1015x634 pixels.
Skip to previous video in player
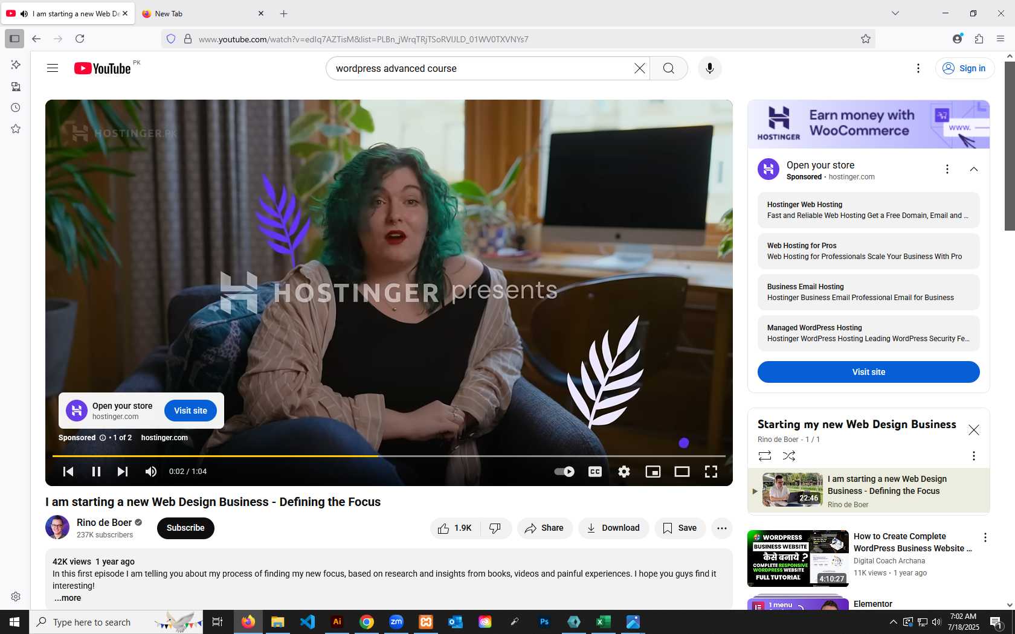click(68, 472)
